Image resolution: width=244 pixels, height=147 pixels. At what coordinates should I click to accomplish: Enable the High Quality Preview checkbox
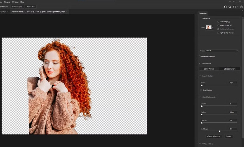[x=218, y=33]
